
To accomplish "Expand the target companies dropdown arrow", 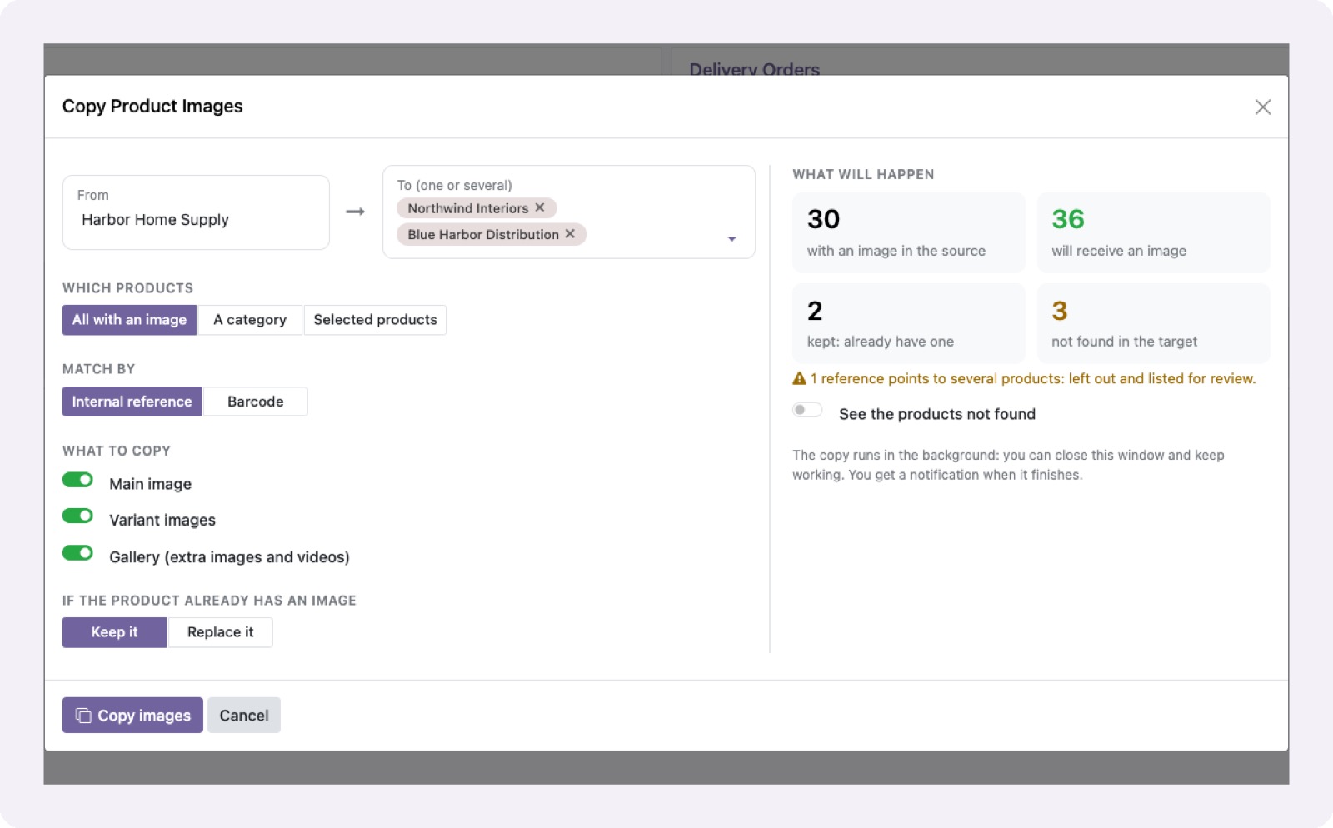I will point(731,239).
